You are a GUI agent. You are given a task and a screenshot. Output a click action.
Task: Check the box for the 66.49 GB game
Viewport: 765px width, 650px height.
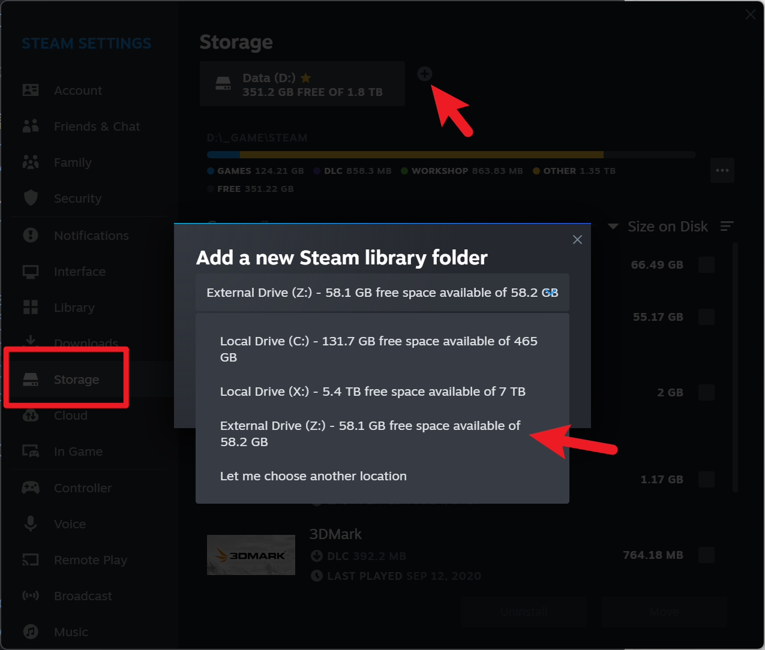point(706,264)
